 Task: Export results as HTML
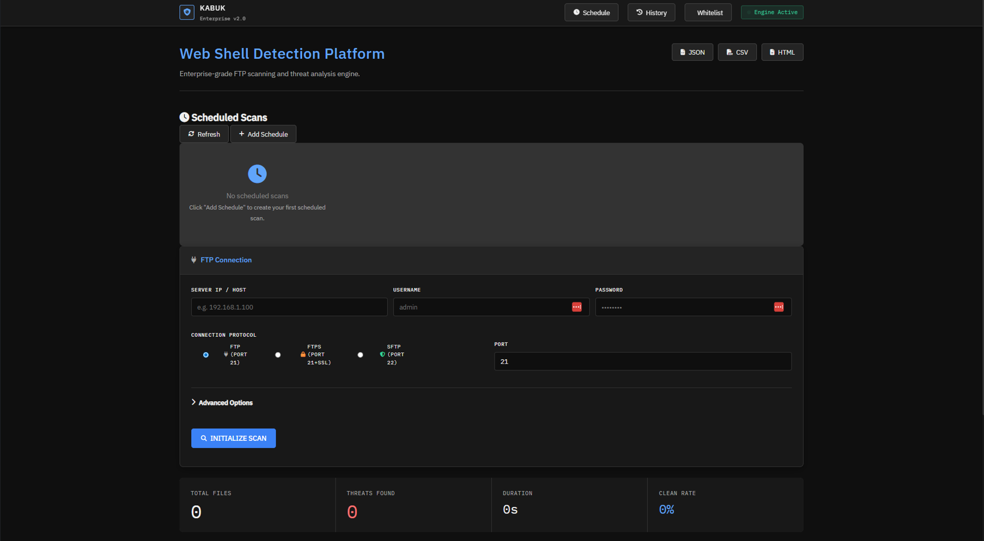coord(782,52)
